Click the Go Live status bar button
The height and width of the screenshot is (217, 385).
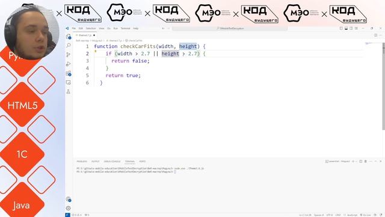[365, 215]
